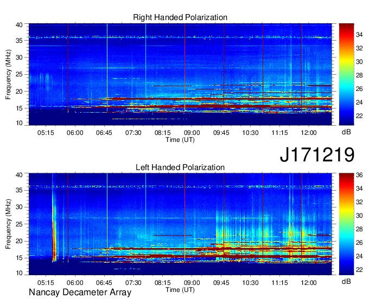The height and width of the screenshot is (299, 369).
Task: Click the dB label under the Left Handed colorbar
Action: click(x=346, y=281)
